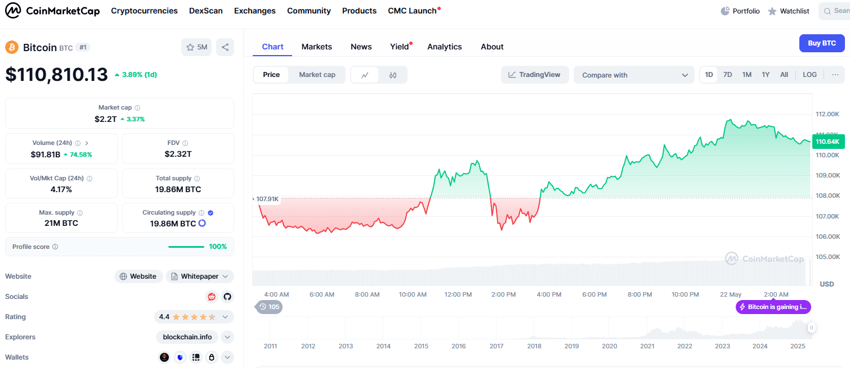Switch to the News tab
The width and height of the screenshot is (850, 368).
361,47
